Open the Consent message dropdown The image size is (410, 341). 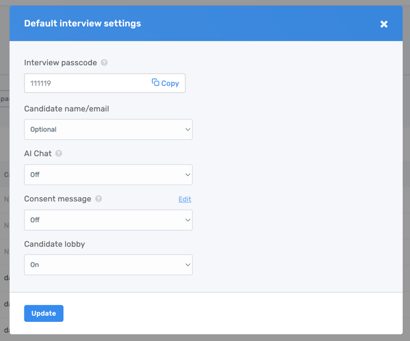coord(108,220)
